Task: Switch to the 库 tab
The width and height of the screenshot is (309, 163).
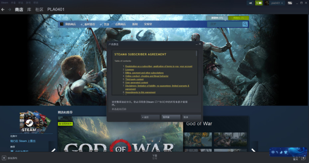Action: 29,9
